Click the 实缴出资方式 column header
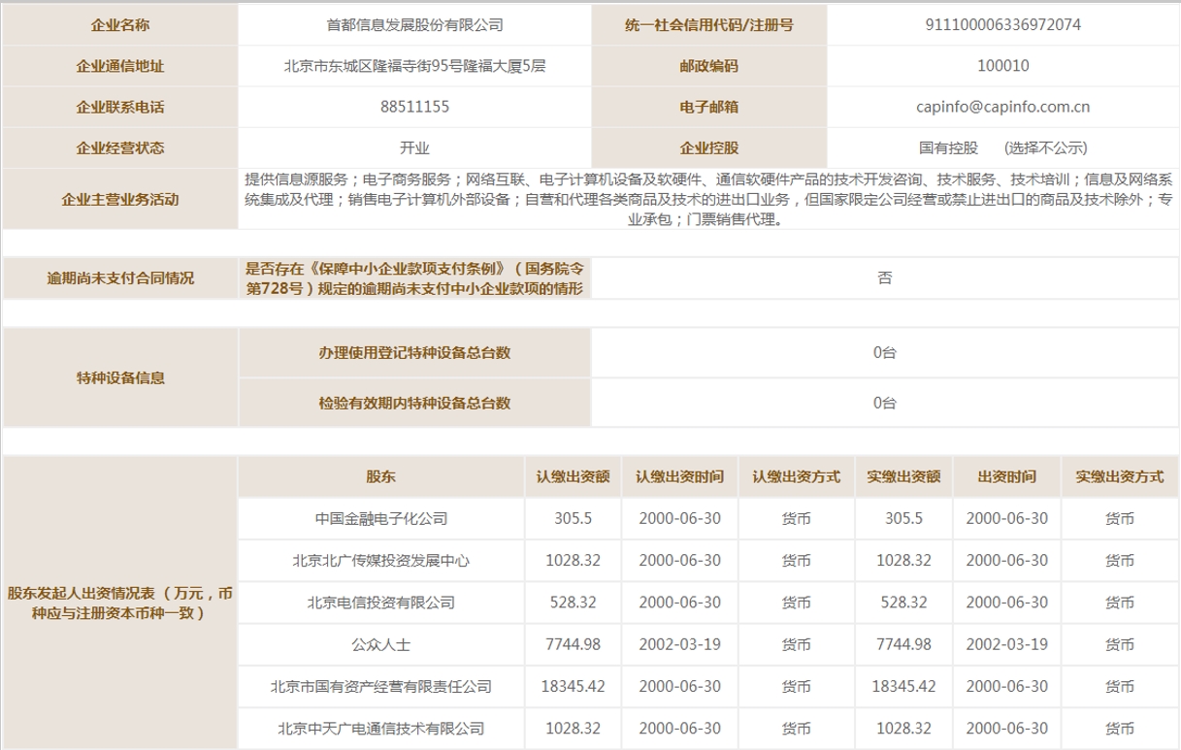1181x750 pixels. (1120, 477)
